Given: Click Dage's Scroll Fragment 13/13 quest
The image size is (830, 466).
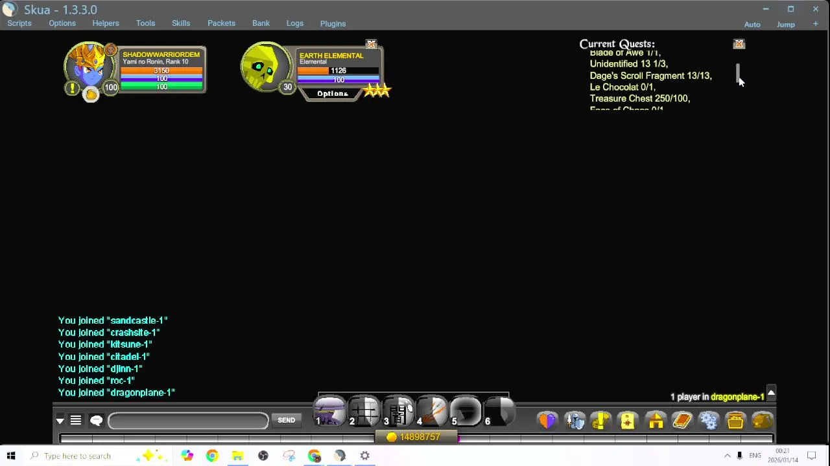Looking at the screenshot, I should pyautogui.click(x=650, y=76).
